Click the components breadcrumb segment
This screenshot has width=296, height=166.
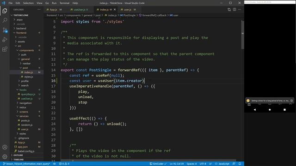[x=73, y=15]
